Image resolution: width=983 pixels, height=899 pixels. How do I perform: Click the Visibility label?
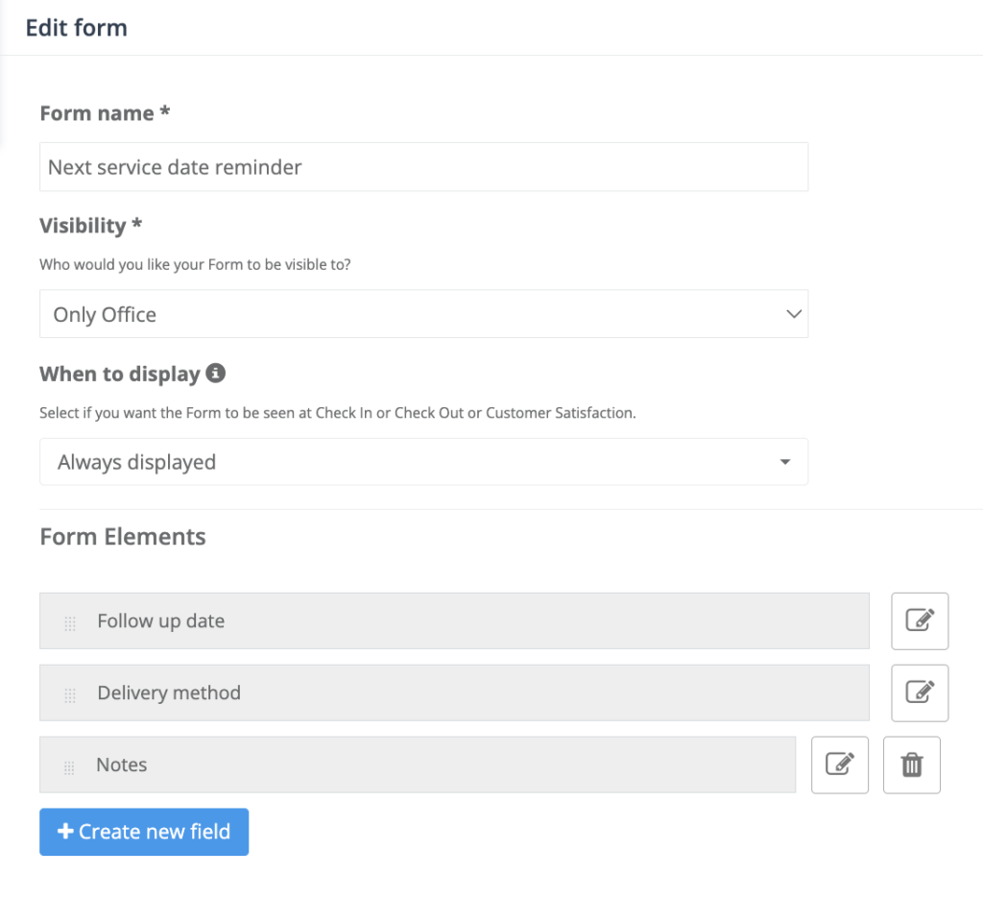point(91,225)
